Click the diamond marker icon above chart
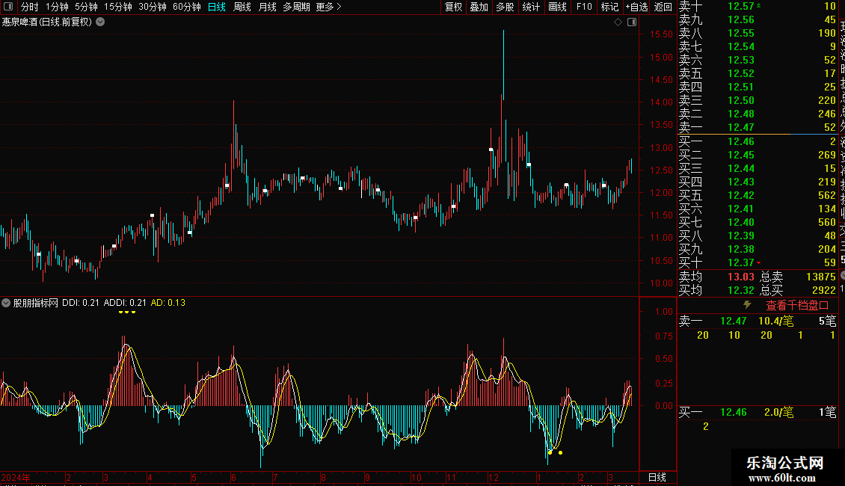Screen dimensions: 845x486 [618, 22]
